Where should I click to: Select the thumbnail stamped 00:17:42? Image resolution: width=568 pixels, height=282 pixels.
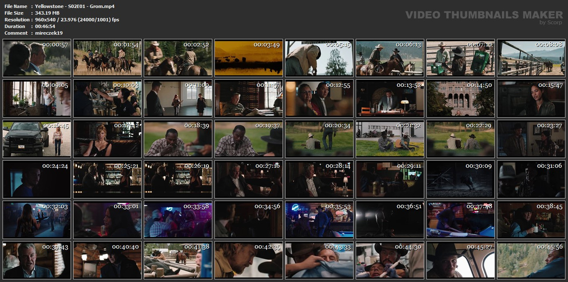[107, 139]
